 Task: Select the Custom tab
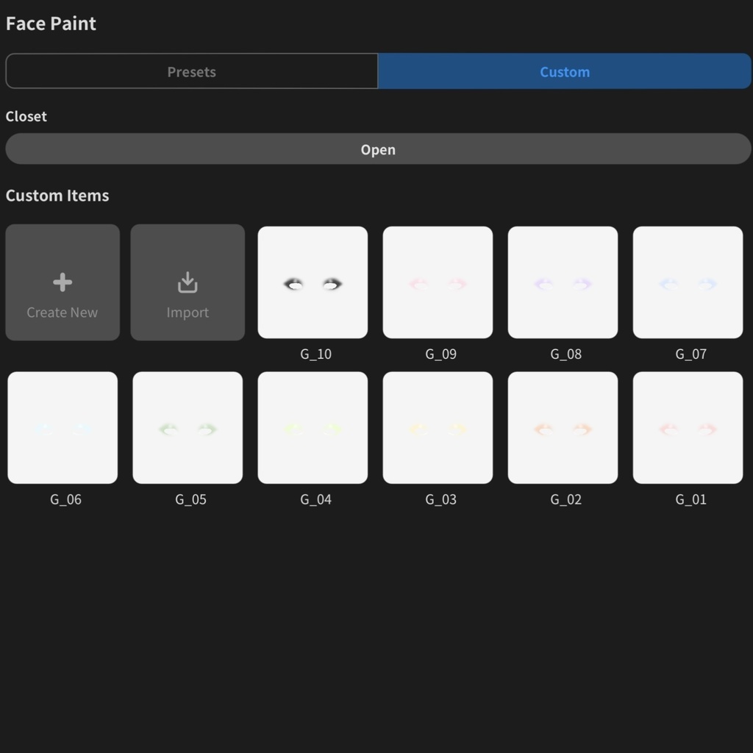click(565, 71)
